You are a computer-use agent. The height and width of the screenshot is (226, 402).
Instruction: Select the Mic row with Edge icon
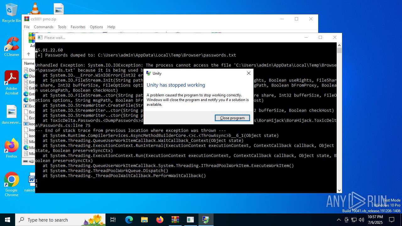tap(29, 148)
